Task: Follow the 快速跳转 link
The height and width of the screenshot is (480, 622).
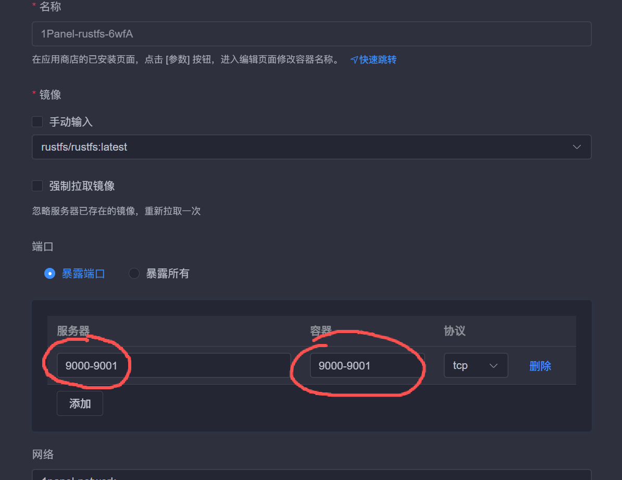Action: pos(378,60)
